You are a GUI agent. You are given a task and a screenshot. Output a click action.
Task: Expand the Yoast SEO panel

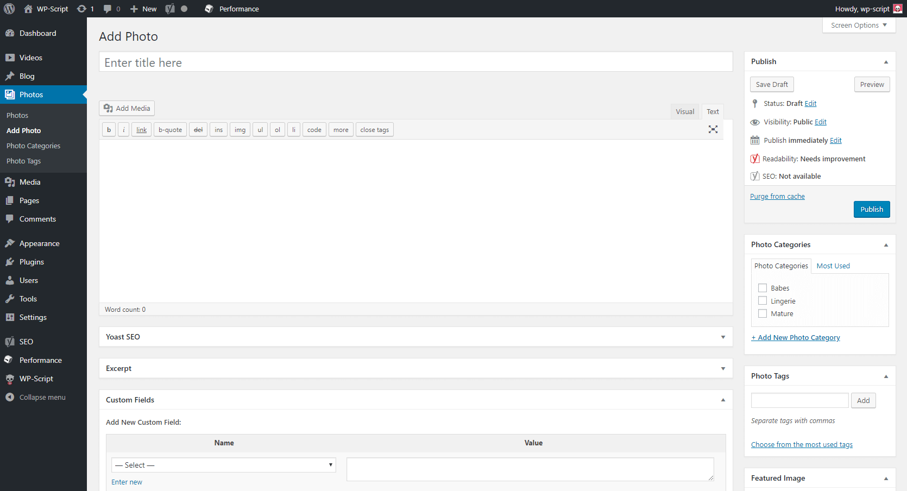point(723,337)
